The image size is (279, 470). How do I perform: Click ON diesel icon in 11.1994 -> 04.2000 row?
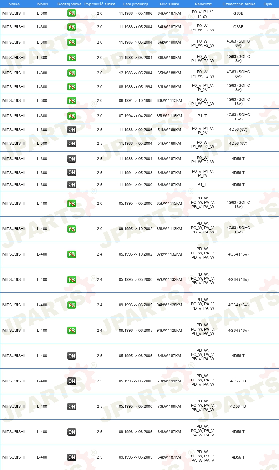click(x=71, y=185)
